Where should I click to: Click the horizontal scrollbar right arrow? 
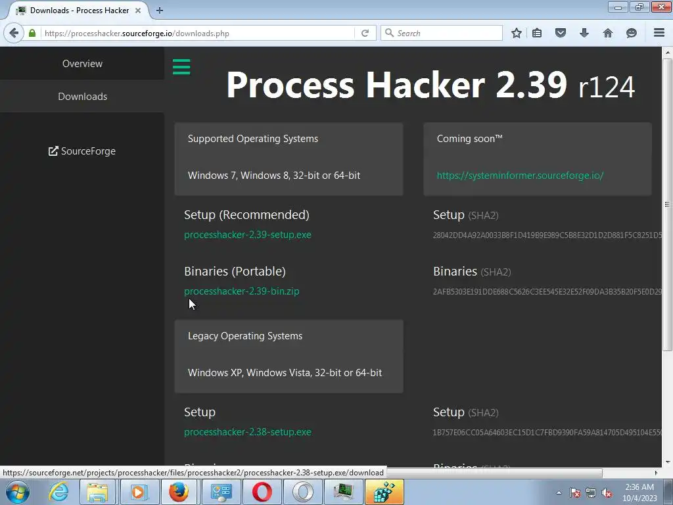point(656,473)
